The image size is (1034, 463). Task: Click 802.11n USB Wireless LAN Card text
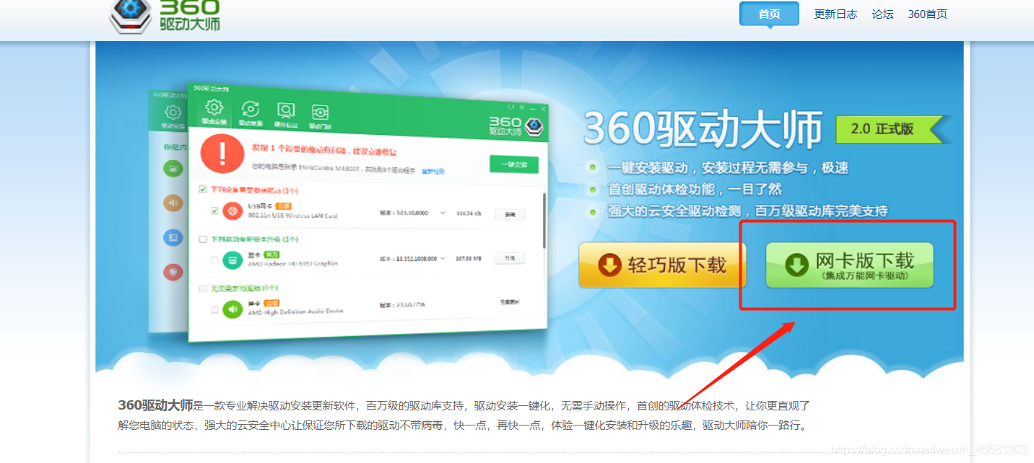click(292, 216)
